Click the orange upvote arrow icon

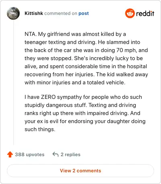pyautogui.click(x=10, y=155)
